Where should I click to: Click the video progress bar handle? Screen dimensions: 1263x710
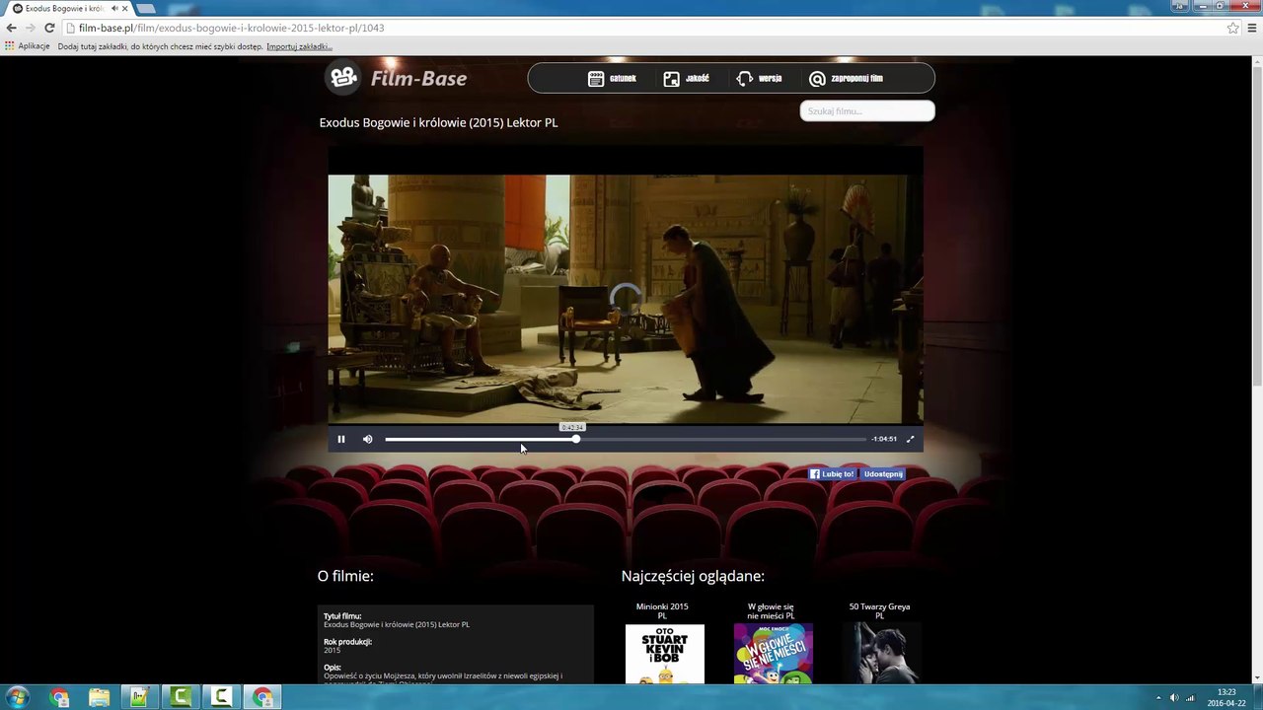click(575, 439)
